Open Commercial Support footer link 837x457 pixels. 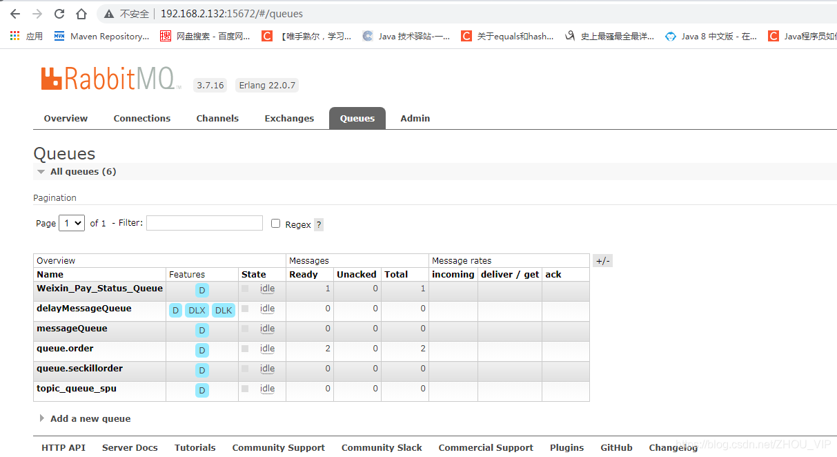[x=486, y=447]
